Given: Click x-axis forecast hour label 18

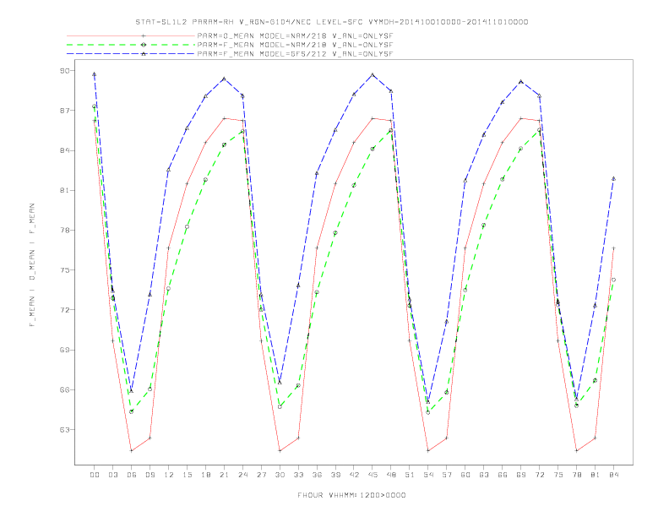Looking at the screenshot, I should [x=205, y=475].
